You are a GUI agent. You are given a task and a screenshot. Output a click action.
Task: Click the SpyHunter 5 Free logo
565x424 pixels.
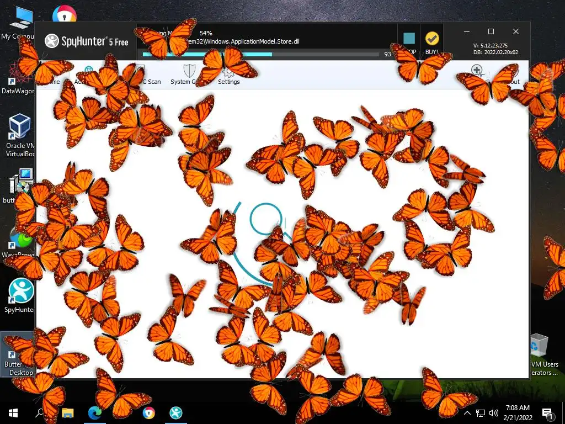pos(87,41)
